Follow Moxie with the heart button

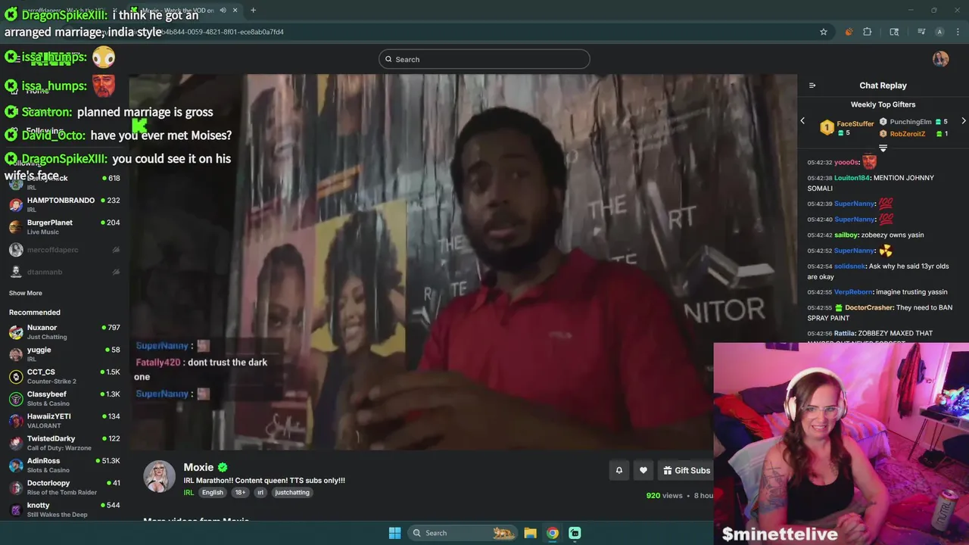click(x=643, y=470)
